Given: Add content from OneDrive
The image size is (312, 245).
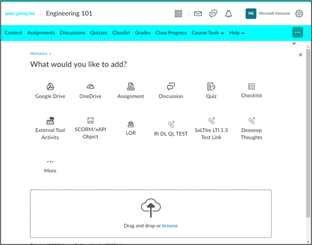Looking at the screenshot, I should (x=91, y=91).
